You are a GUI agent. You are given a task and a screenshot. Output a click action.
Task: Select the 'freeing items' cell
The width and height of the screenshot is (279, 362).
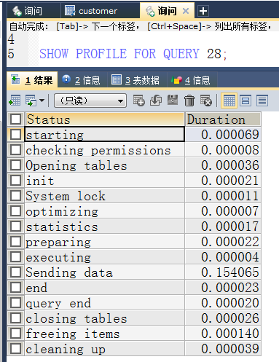(x=105, y=334)
